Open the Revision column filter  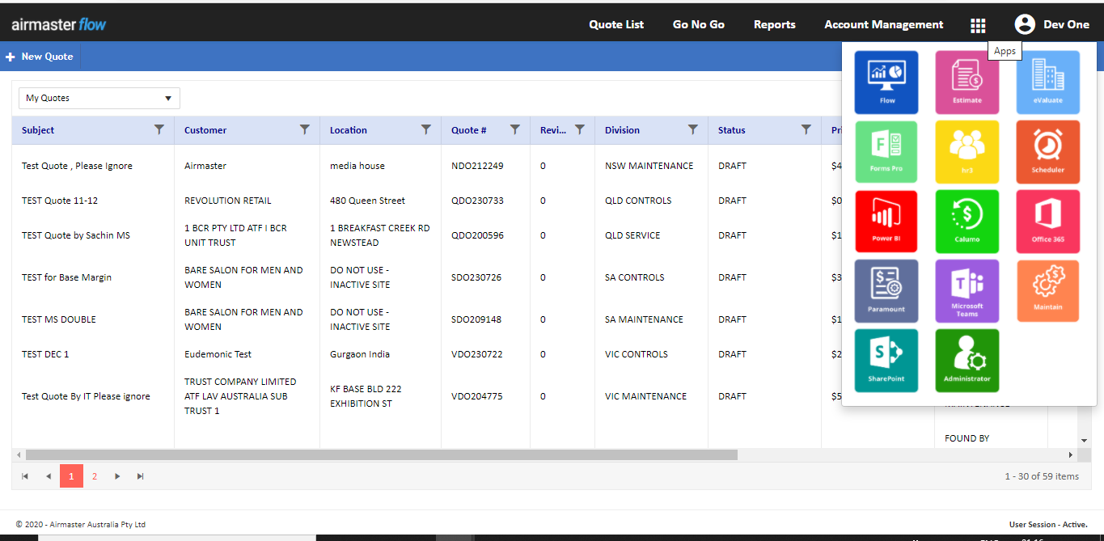pyautogui.click(x=580, y=129)
